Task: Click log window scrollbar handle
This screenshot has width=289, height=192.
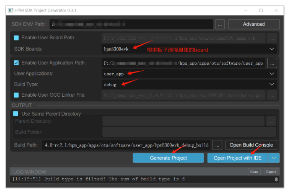Action: pyautogui.click(x=276, y=179)
